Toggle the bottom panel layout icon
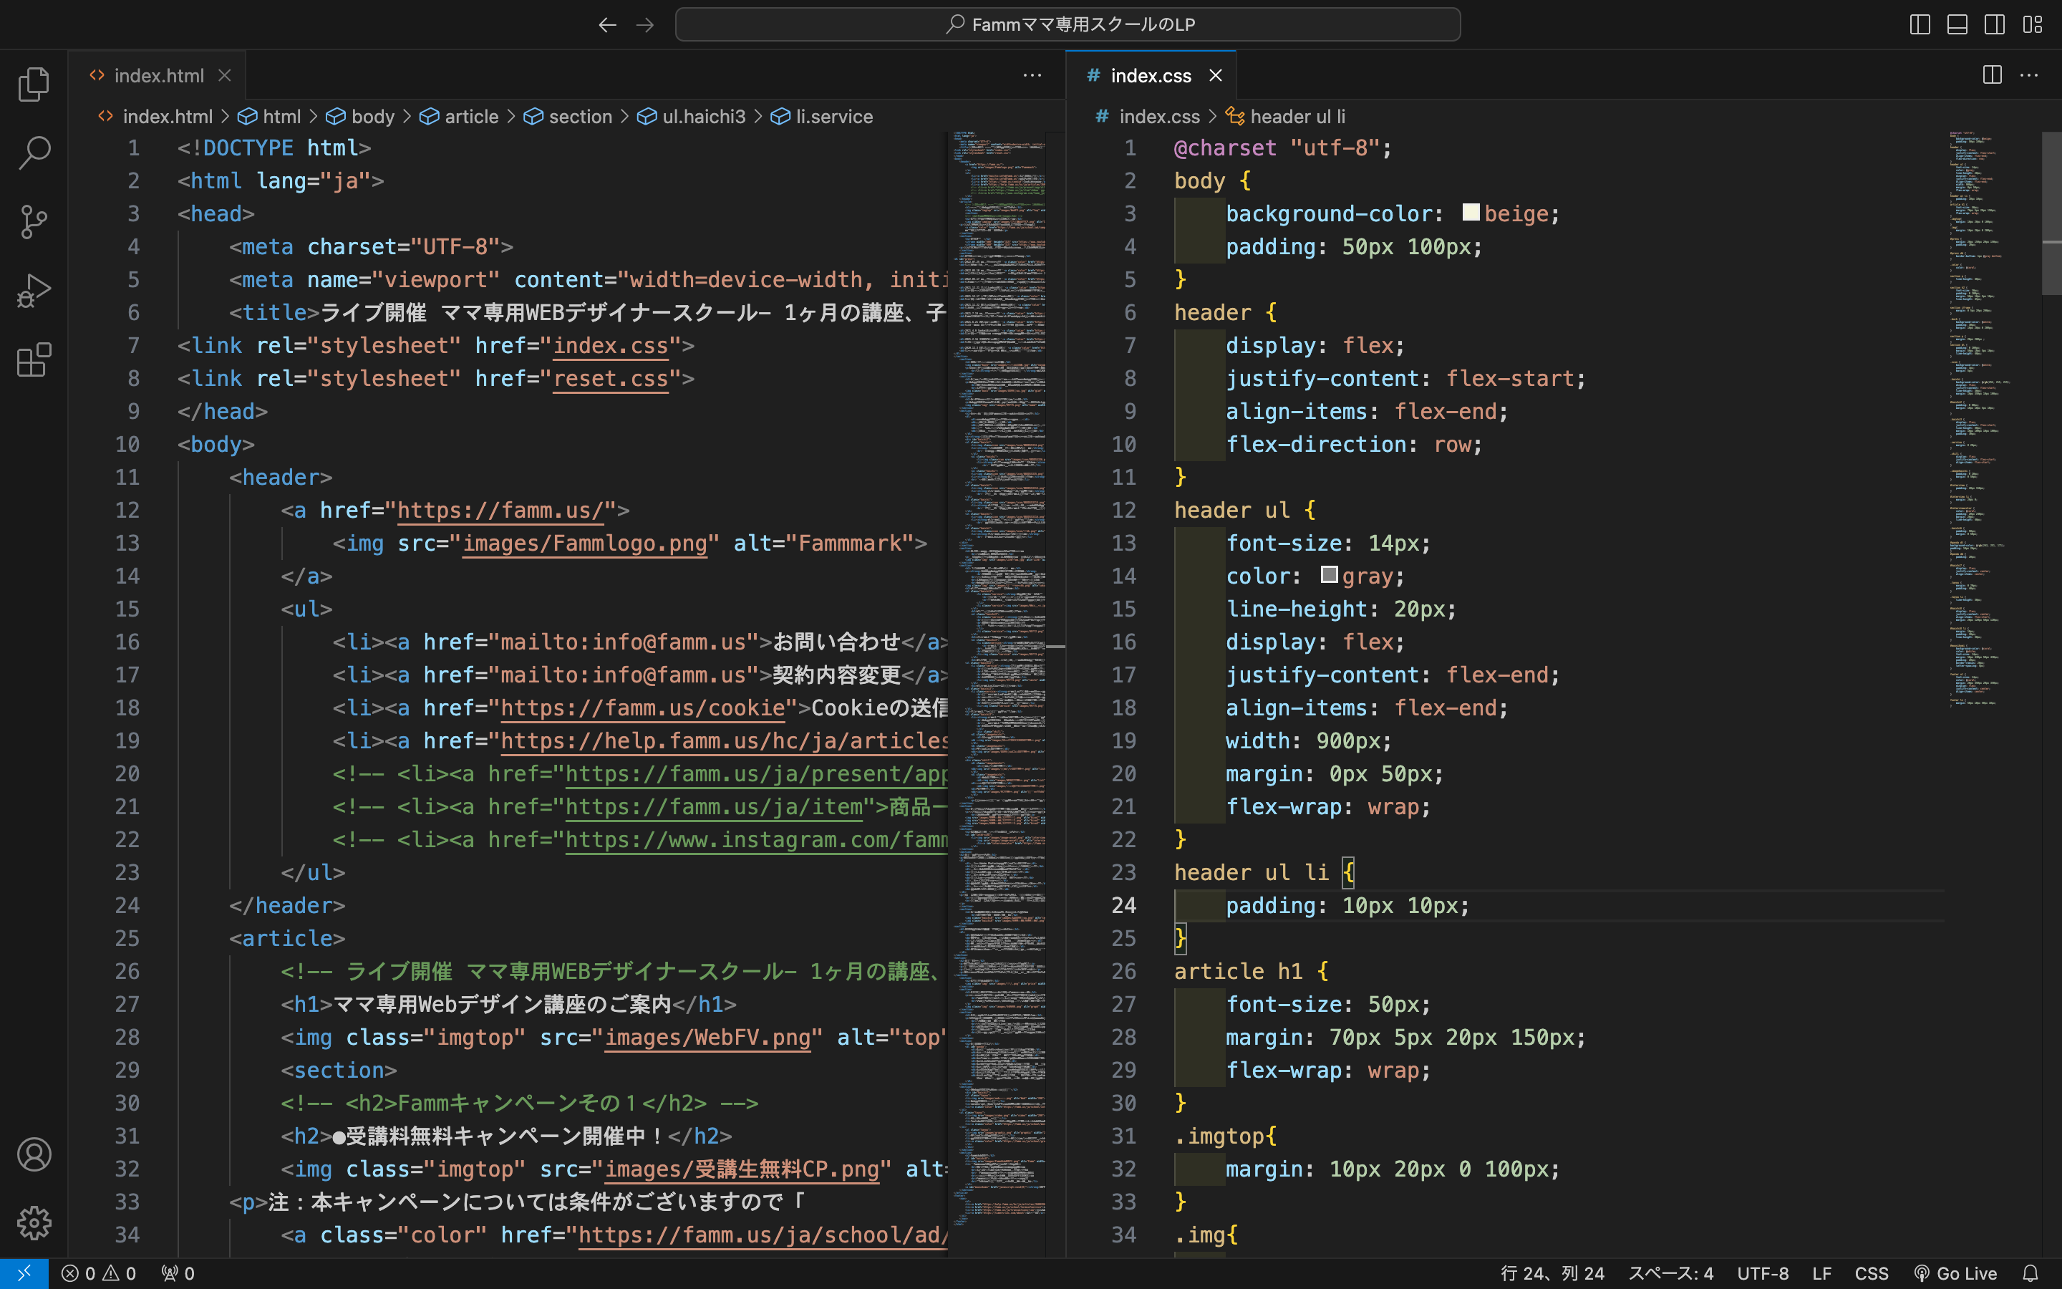The image size is (2062, 1289). 1957,25
